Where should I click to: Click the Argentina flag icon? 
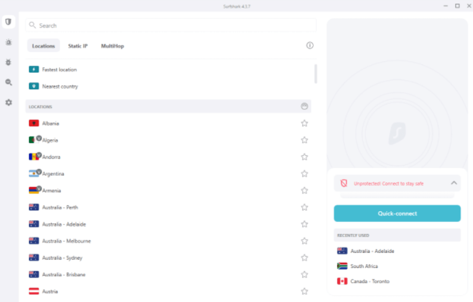33,173
